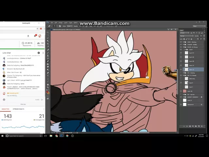The height and width of the screenshot is (157, 209).
Task: Select the Lasso tool
Action: pyautogui.click(x=48, y=38)
